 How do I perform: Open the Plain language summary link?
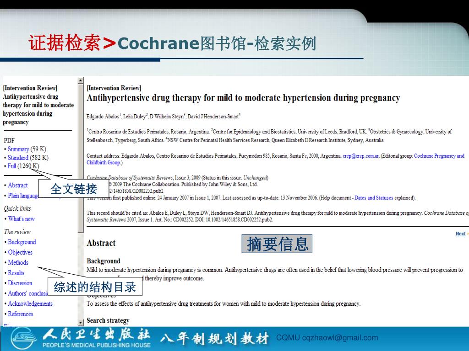(23, 196)
